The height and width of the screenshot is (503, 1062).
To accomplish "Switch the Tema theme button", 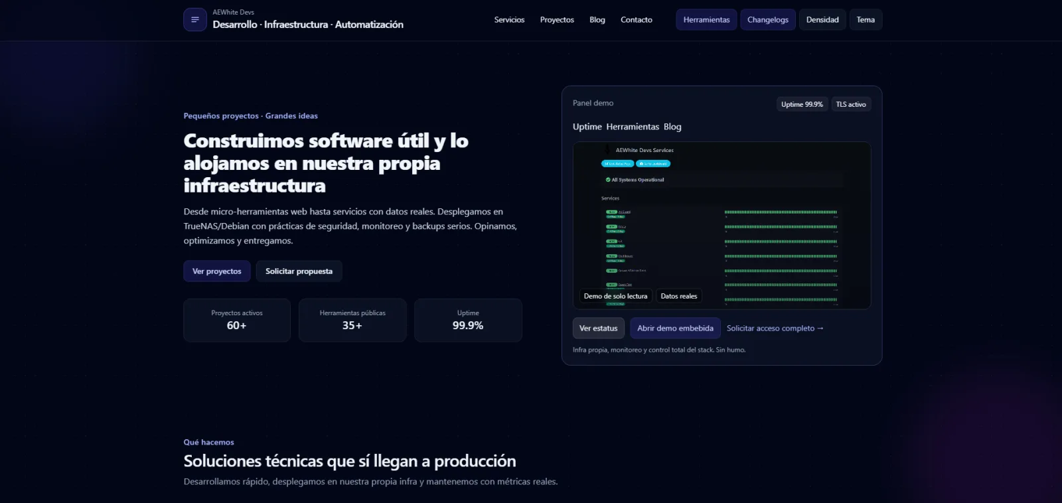I will [866, 20].
